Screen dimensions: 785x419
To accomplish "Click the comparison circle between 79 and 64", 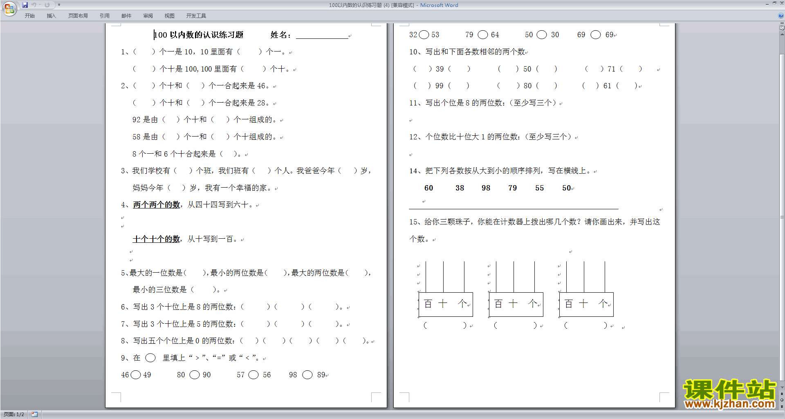I will (x=483, y=35).
